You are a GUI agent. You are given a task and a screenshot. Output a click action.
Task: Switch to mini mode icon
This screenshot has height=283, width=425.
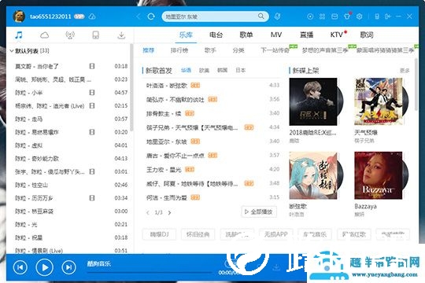[x=387, y=17]
